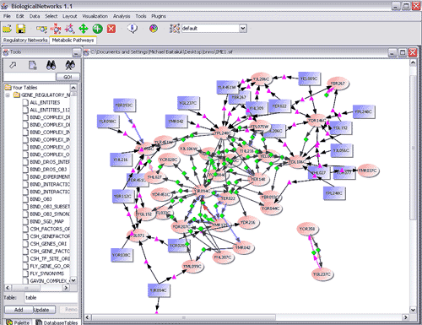The image size is (422, 325).
Task: Click the tree list scroll-down arrow
Action: tap(73, 280)
